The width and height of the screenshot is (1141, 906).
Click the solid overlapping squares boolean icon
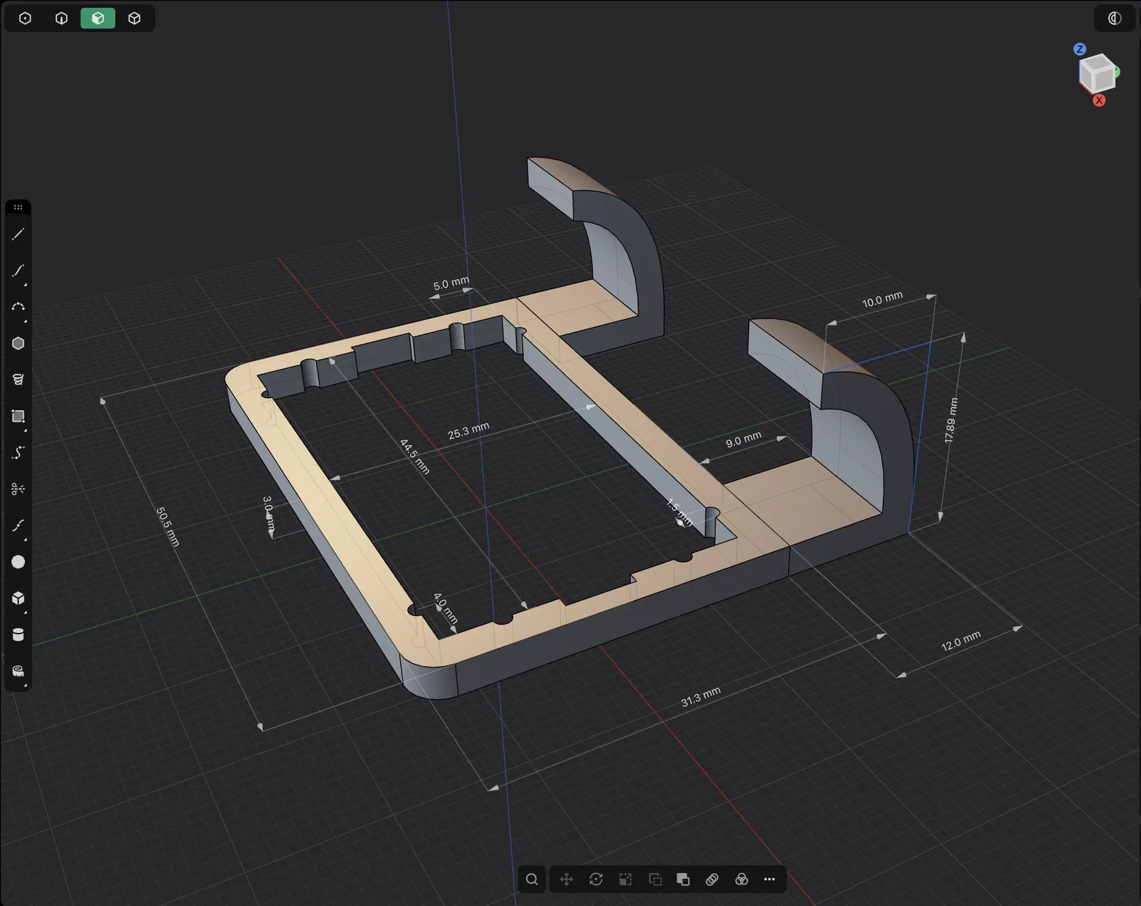(x=683, y=879)
